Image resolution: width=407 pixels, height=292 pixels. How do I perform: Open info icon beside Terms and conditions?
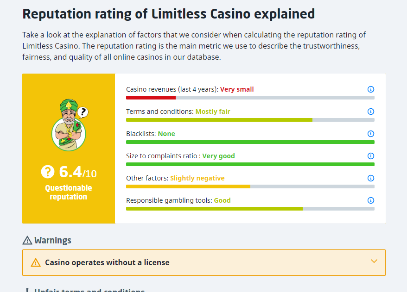[370, 112]
